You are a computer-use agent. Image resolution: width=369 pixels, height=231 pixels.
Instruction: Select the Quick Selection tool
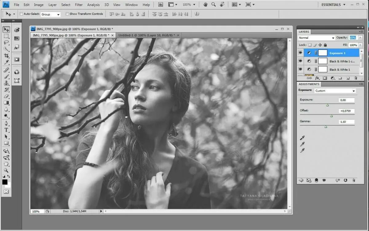(x=6, y=49)
